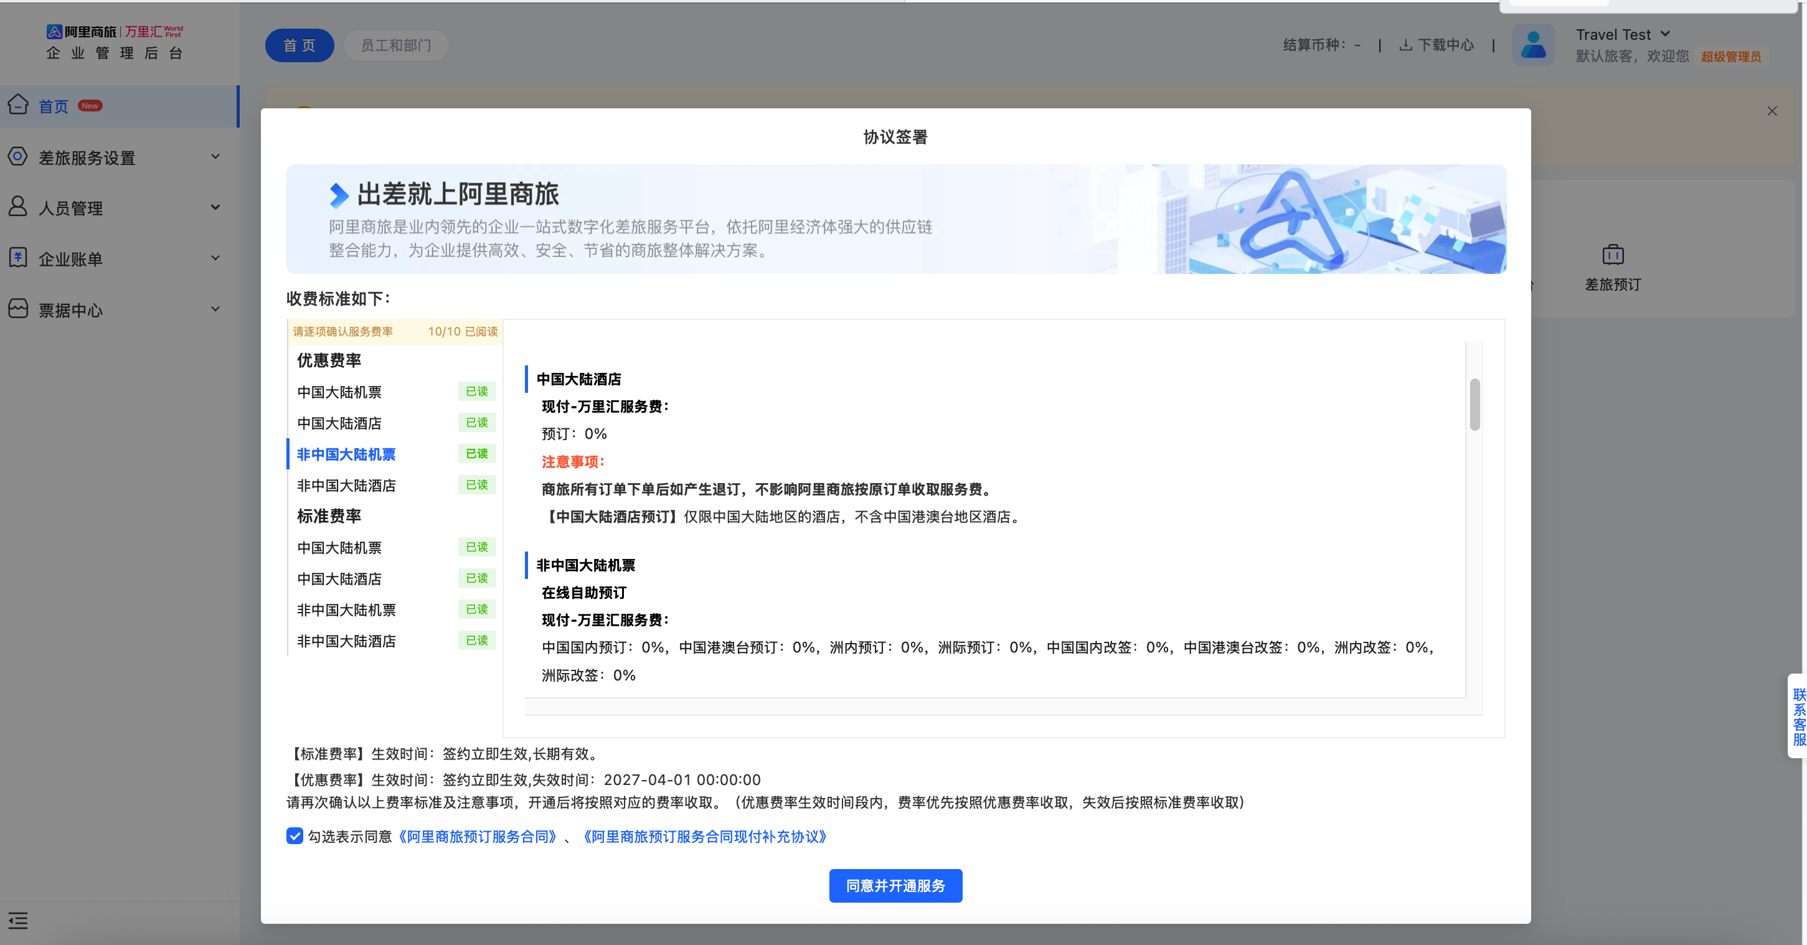
Task: Collapse the sidebar with the bottom menu icon
Action: (x=18, y=919)
